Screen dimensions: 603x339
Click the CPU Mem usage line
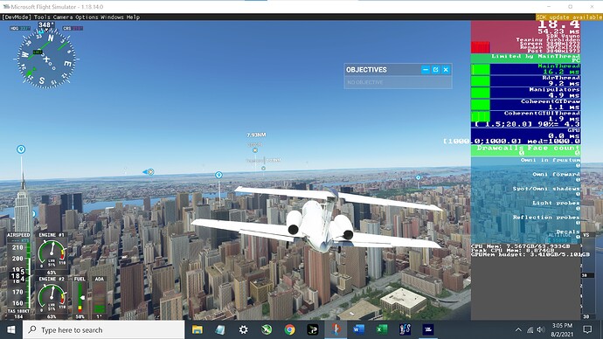click(x=521, y=246)
